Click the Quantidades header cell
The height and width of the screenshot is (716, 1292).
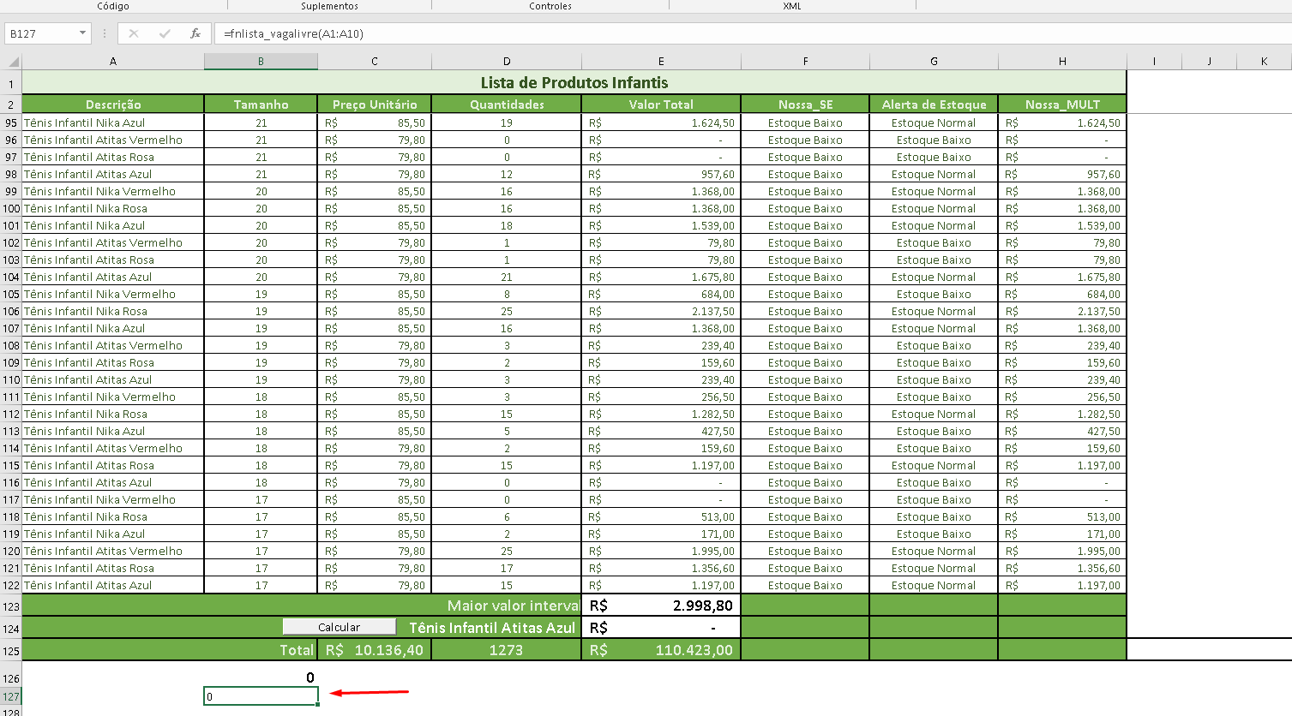tap(507, 104)
